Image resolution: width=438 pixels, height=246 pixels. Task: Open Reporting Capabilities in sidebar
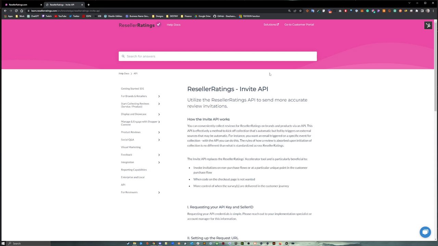[134, 170]
